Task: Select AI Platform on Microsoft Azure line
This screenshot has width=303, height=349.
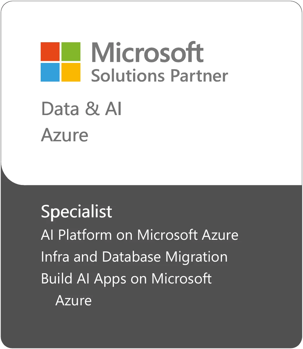Action: coord(140,235)
